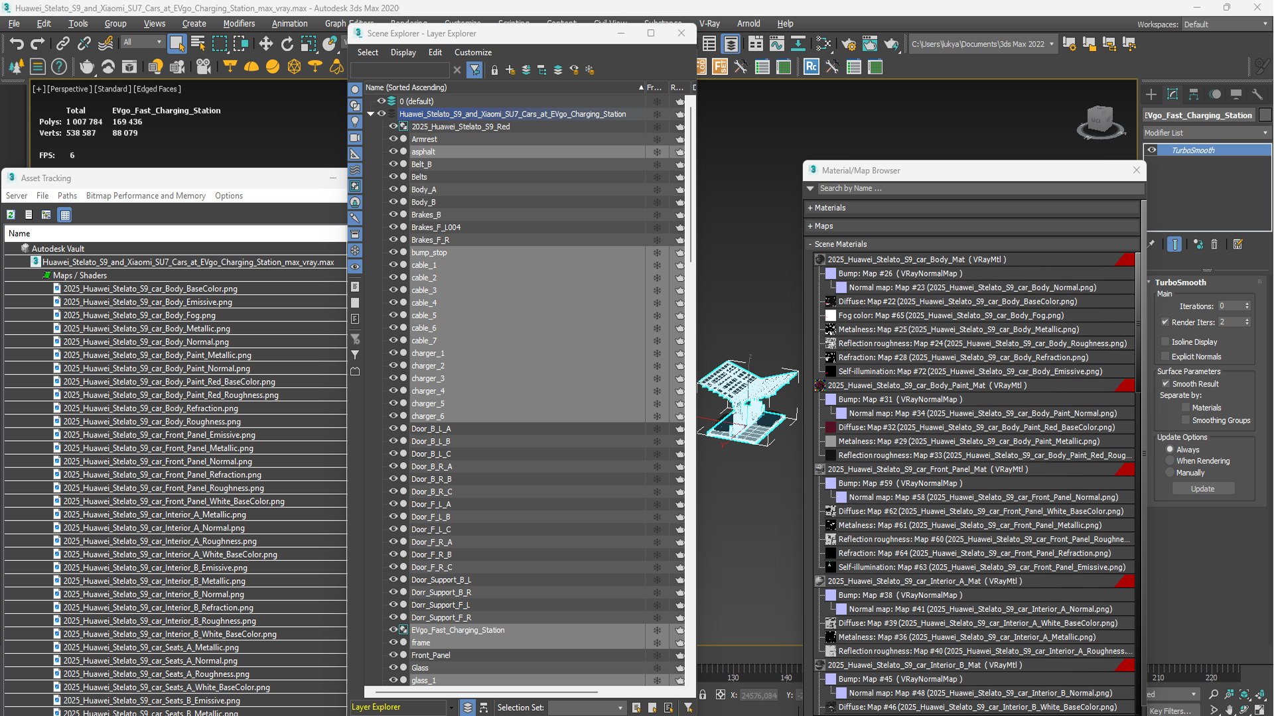Activate the Select and Link tool
1274x716 pixels.
[x=62, y=44]
